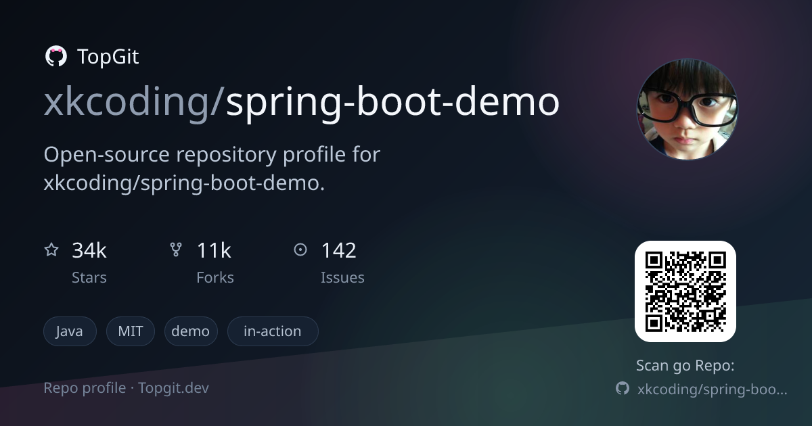Select the Java tag pill
812x426 pixels.
click(70, 331)
